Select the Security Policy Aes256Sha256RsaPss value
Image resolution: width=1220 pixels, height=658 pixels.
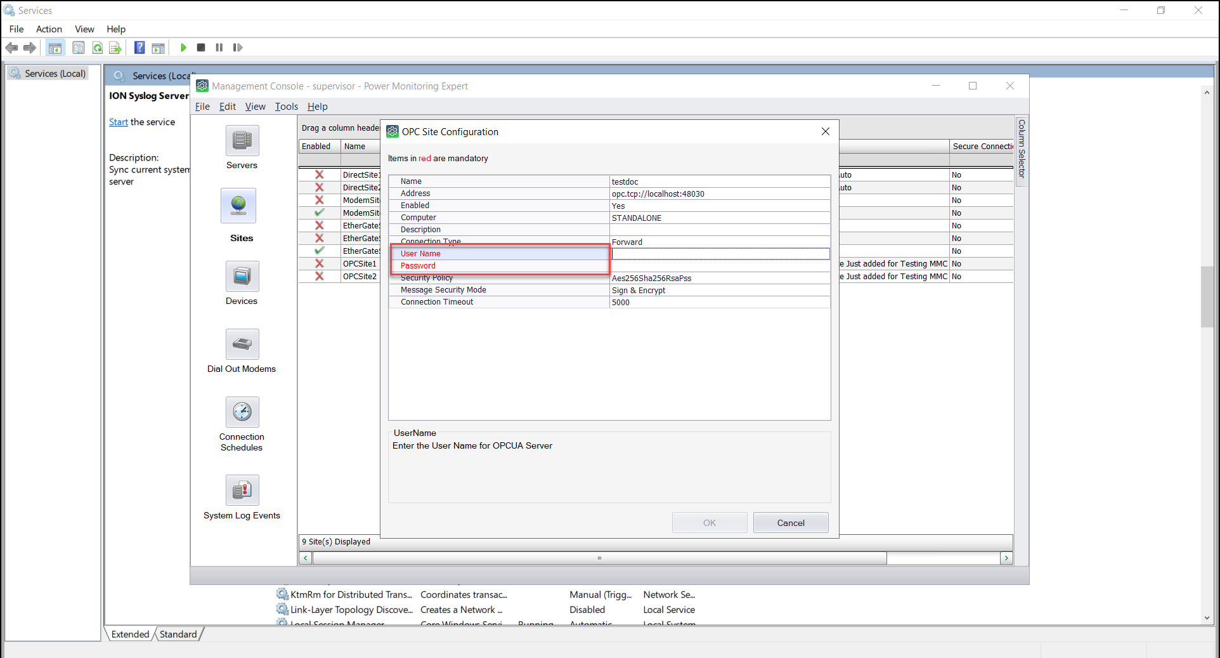click(x=720, y=278)
